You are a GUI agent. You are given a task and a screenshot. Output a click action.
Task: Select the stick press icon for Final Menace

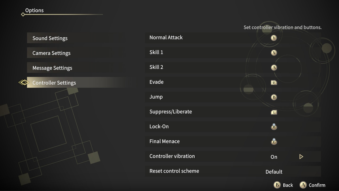[x=274, y=141]
